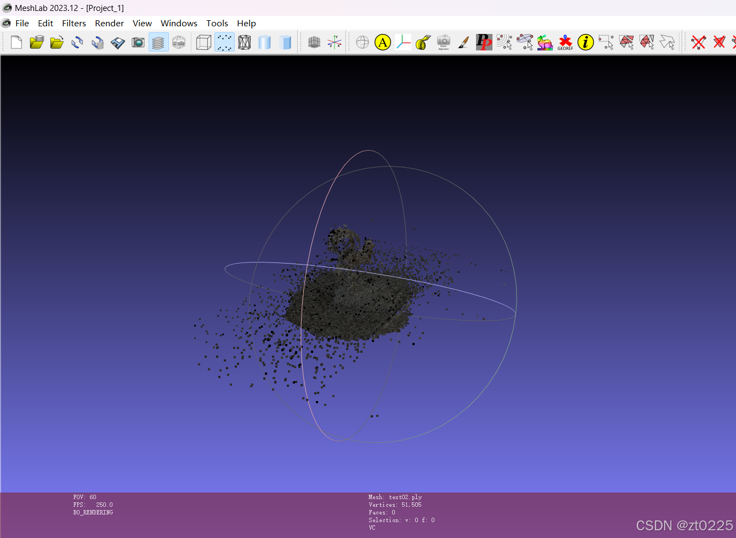
Task: Open the GEOREF referencing tool
Action: tap(565, 42)
